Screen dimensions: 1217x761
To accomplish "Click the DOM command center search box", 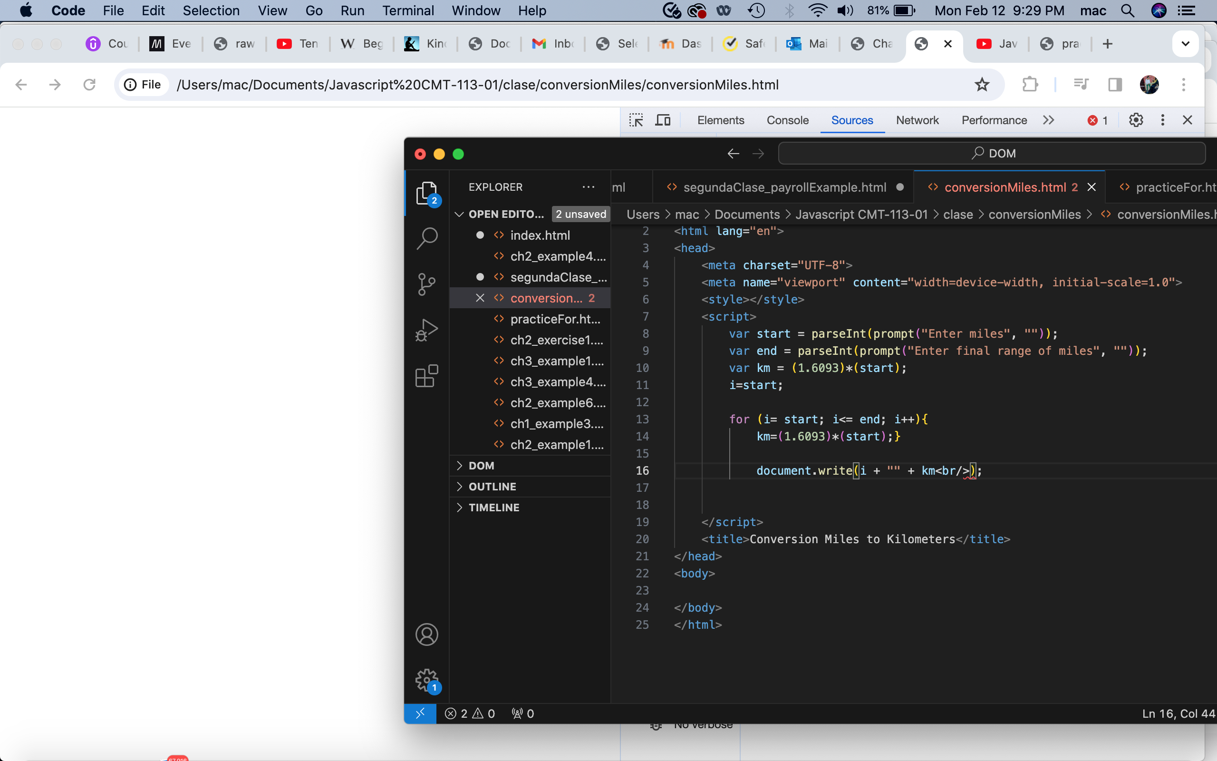I will click(x=992, y=153).
